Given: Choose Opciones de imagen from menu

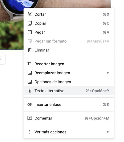Looking at the screenshot, I should (69, 82).
